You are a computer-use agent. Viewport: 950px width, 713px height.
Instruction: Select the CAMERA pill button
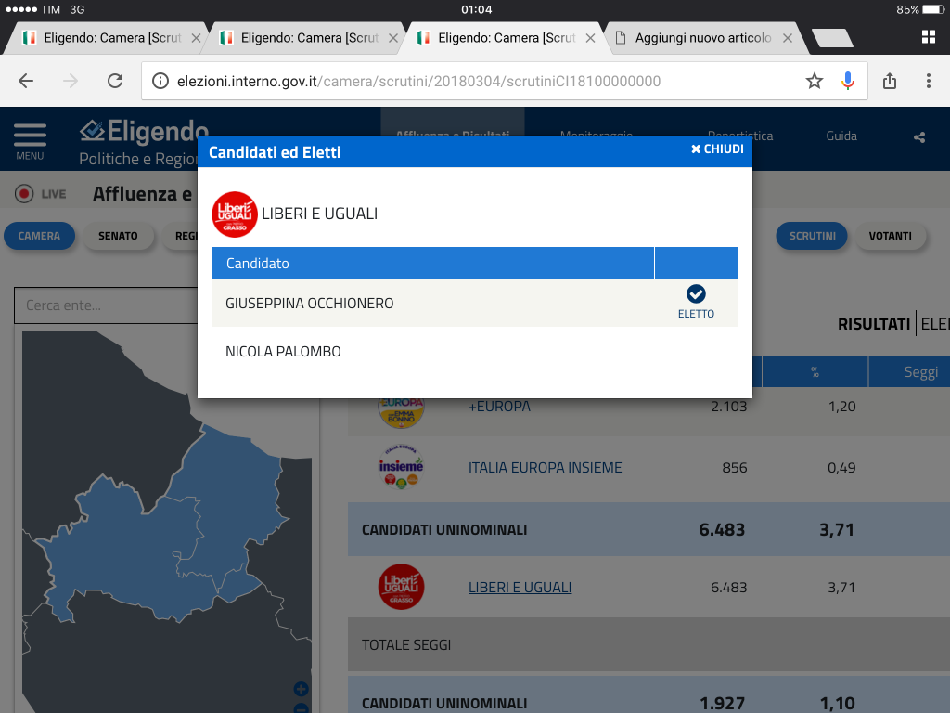(39, 236)
